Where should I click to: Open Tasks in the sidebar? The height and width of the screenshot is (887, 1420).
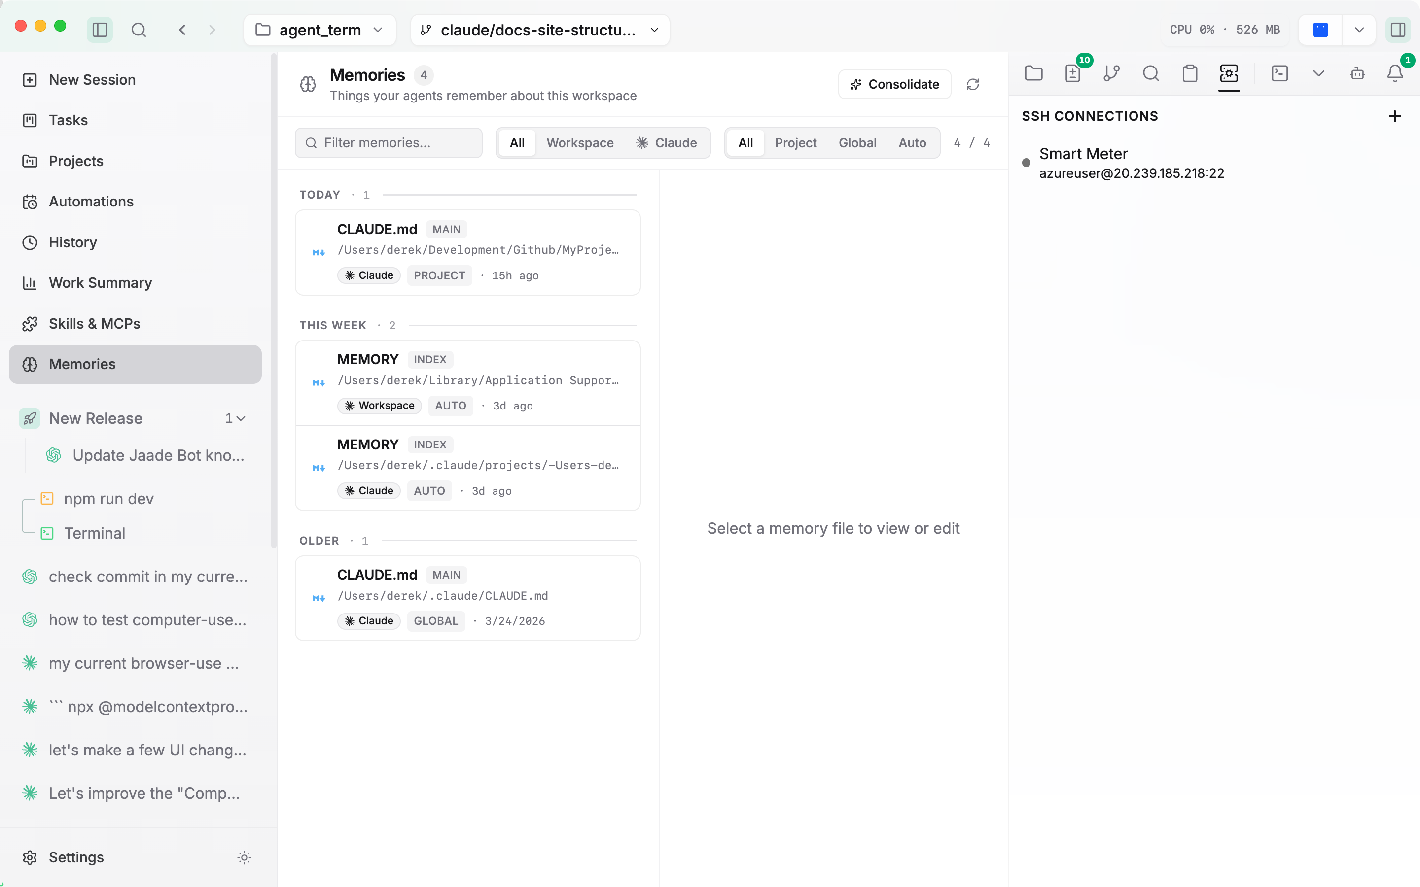pyautogui.click(x=135, y=120)
